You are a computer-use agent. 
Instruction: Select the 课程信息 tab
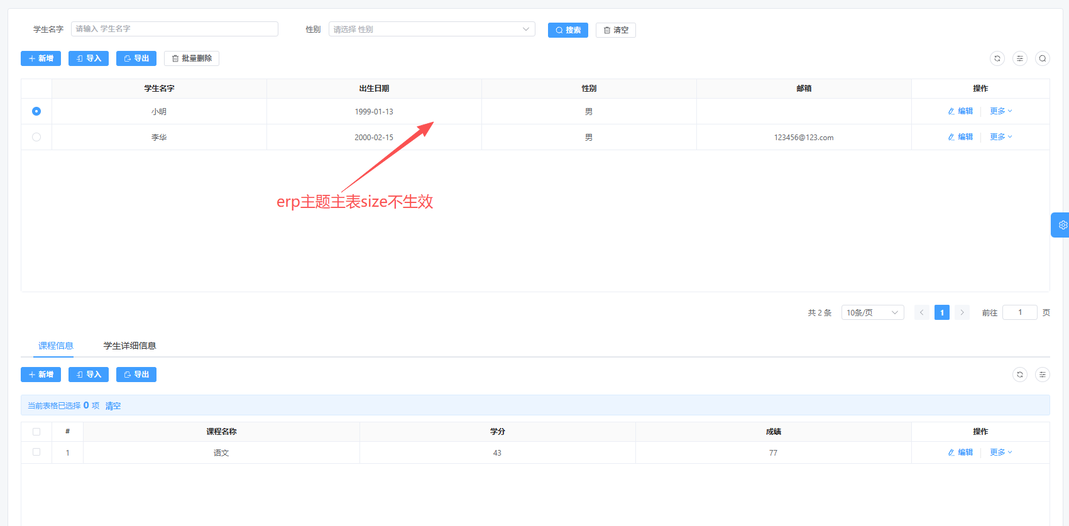(x=55, y=346)
